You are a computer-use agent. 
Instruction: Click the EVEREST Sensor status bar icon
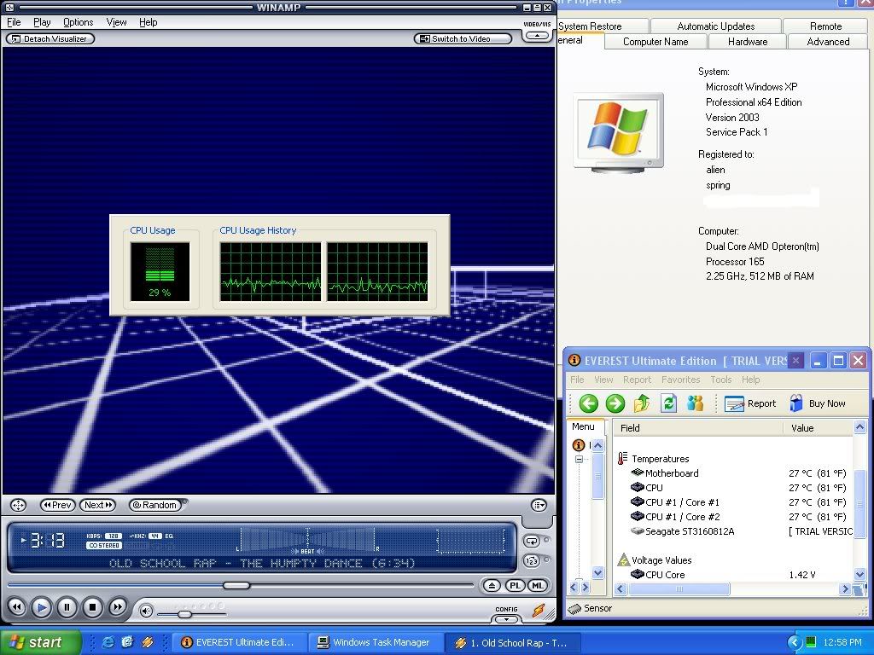[x=574, y=609]
